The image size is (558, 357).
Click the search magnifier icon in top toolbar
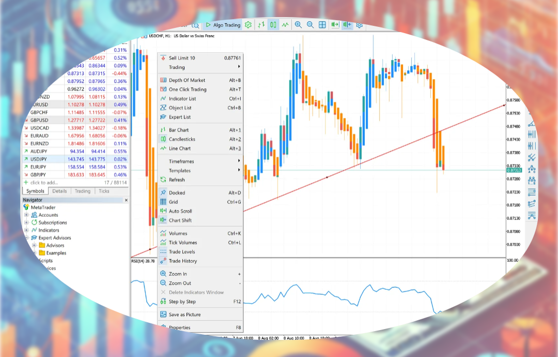[x=195, y=25]
